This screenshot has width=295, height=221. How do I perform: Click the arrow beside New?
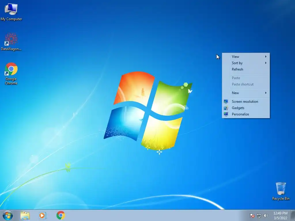[266, 93]
